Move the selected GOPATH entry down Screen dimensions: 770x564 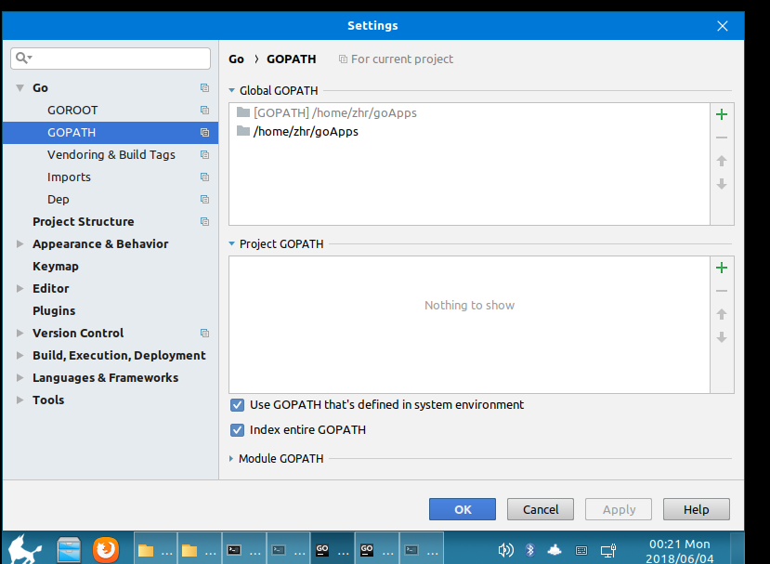pos(722,184)
